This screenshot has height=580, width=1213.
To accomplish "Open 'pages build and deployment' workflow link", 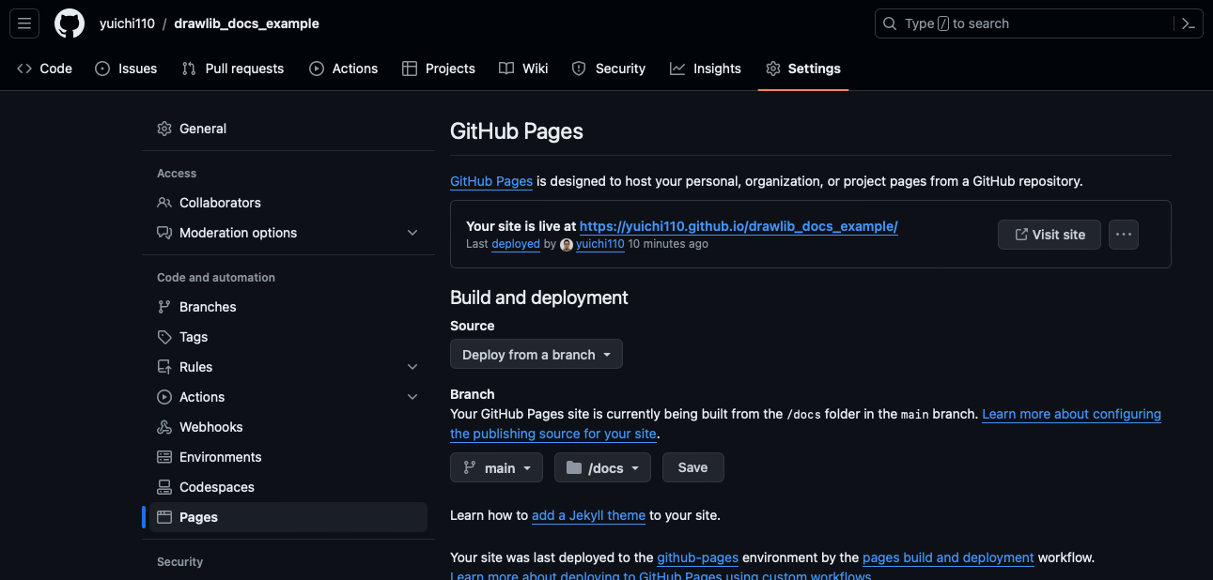I will point(948,557).
